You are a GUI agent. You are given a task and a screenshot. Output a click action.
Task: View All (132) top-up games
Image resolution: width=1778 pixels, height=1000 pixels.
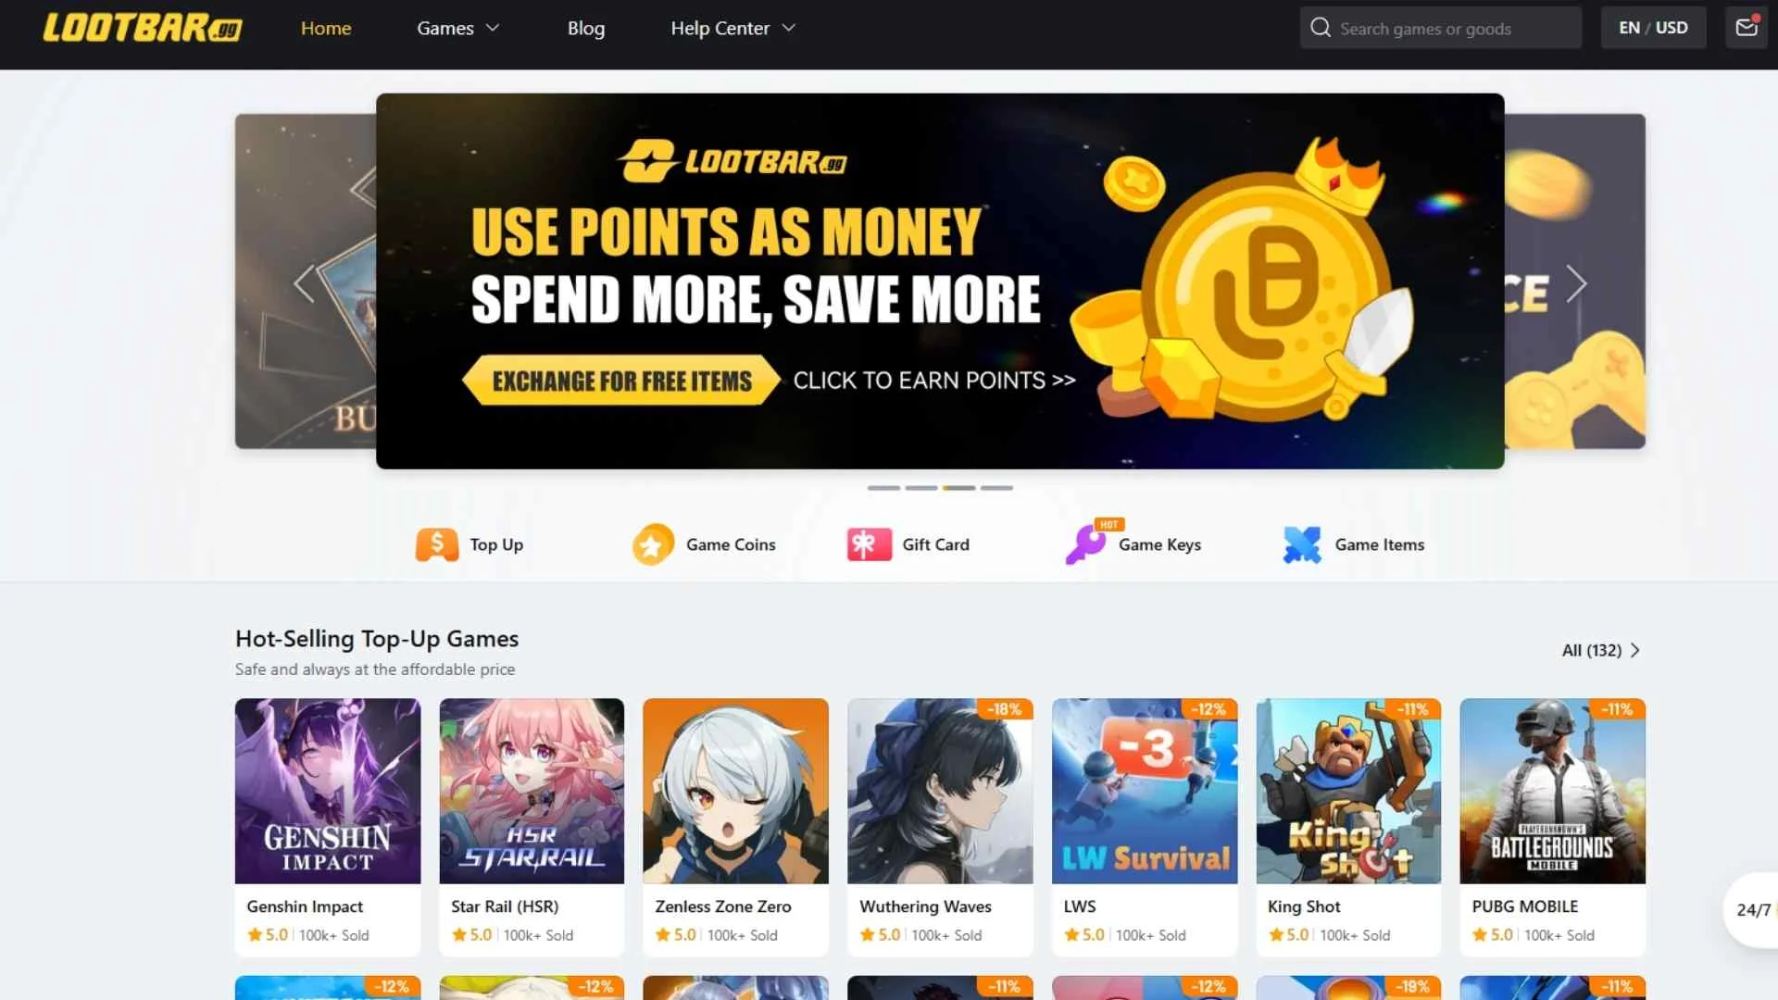click(1601, 650)
